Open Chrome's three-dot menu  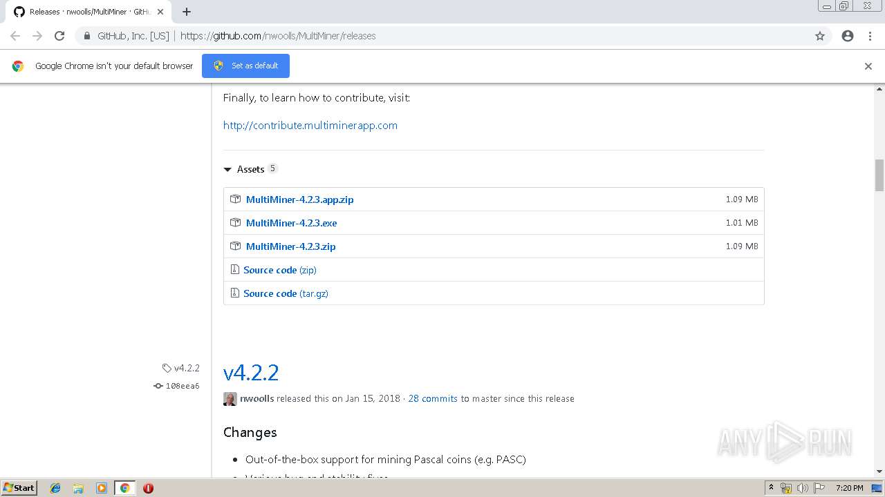pos(870,36)
